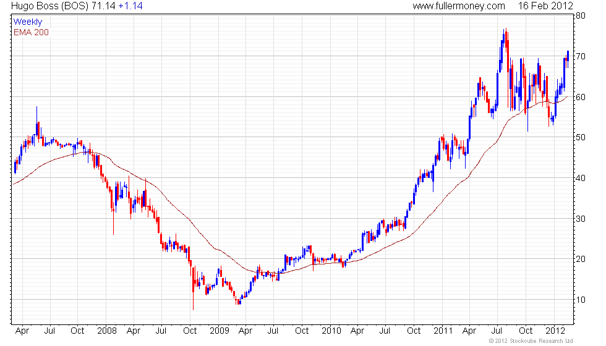Viewport: 606px width, 346px height.
Task: Click the Jul label between 2011 and 2012
Action: point(497,331)
